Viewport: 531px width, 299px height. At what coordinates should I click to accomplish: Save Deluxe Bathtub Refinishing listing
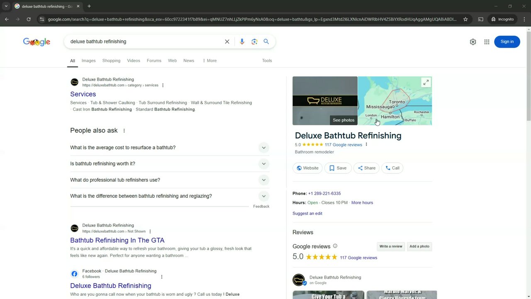[338, 168]
